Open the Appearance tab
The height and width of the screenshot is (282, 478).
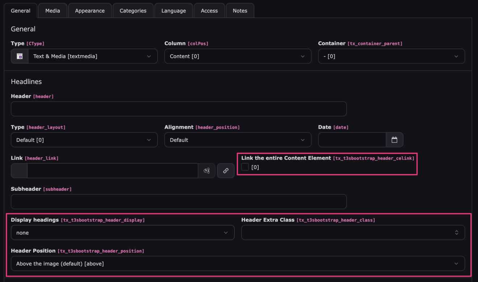click(x=90, y=11)
